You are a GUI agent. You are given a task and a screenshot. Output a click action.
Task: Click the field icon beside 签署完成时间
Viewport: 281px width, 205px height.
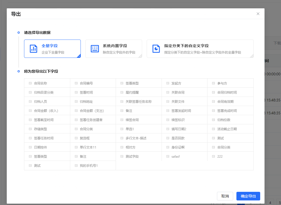pos(213,111)
